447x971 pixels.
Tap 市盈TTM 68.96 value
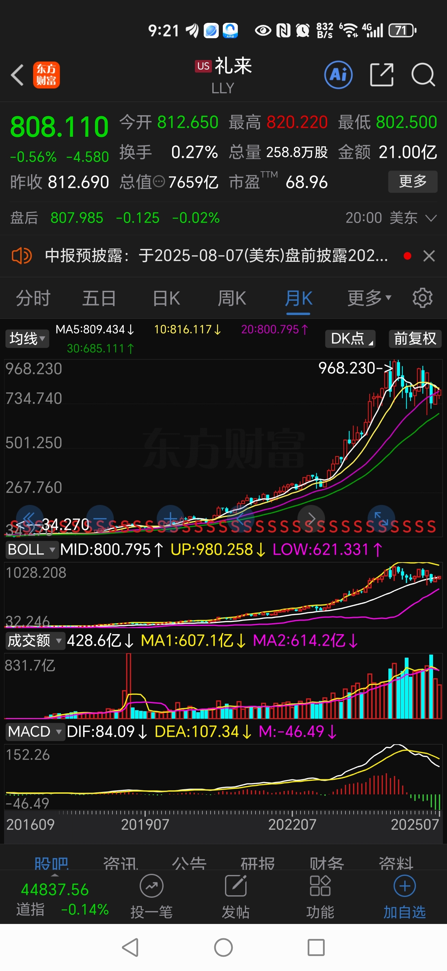(x=278, y=182)
